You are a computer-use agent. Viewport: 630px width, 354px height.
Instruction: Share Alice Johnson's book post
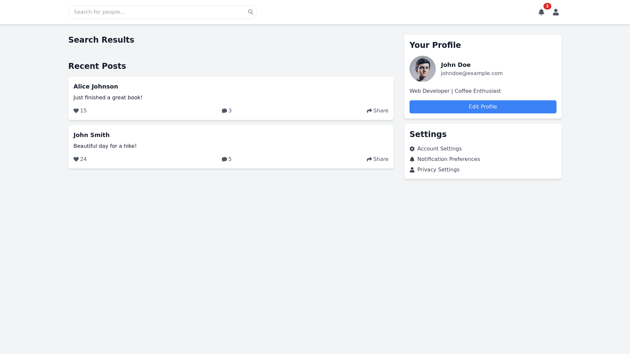pos(377,111)
